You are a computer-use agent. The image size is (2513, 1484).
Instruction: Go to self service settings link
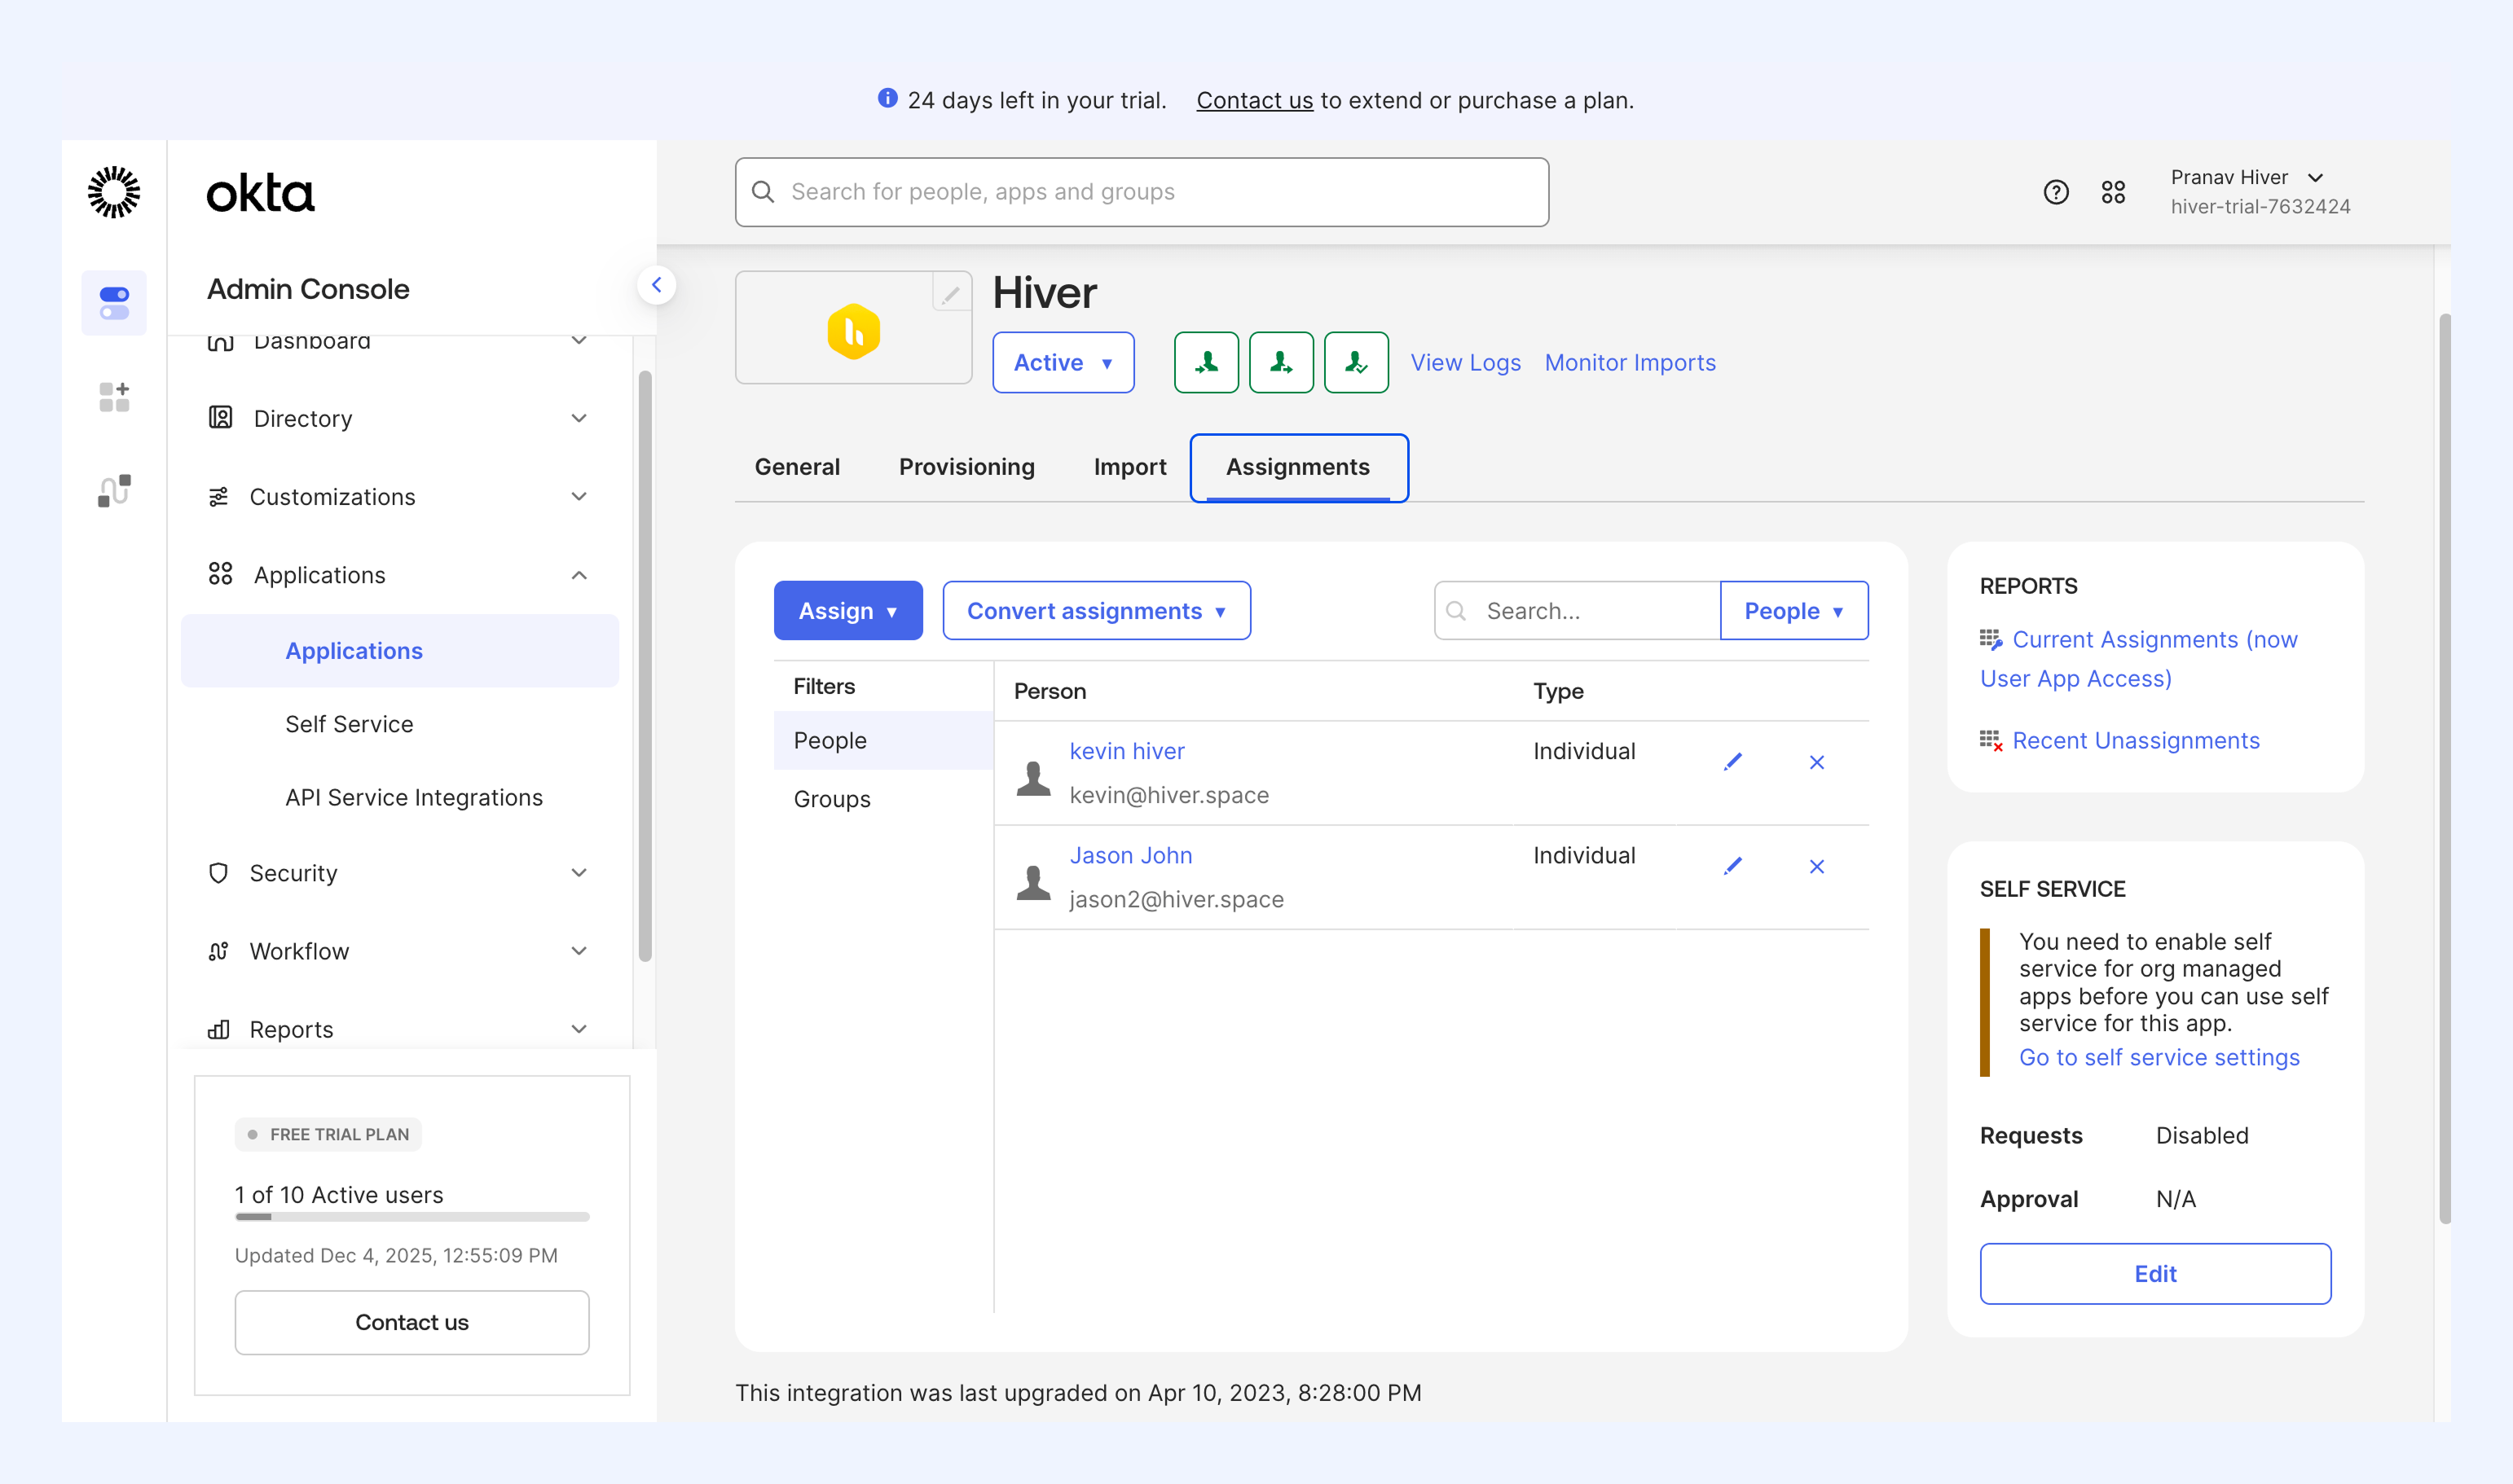coord(2159,1057)
